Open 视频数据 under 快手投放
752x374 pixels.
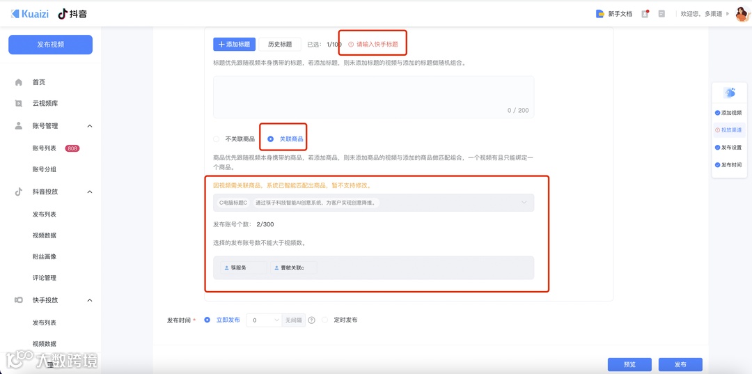pos(44,344)
